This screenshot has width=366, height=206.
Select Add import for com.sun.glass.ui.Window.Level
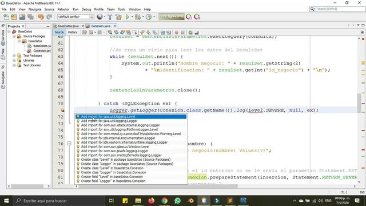tap(131, 146)
